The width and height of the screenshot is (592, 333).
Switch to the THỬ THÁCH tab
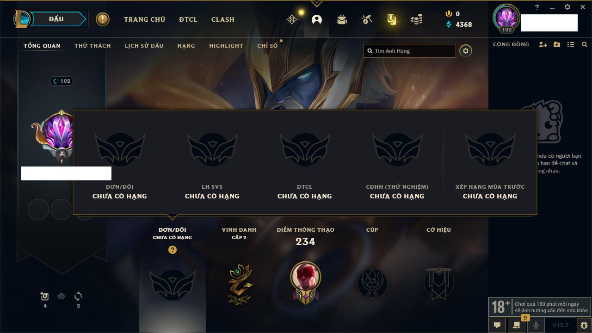point(92,46)
